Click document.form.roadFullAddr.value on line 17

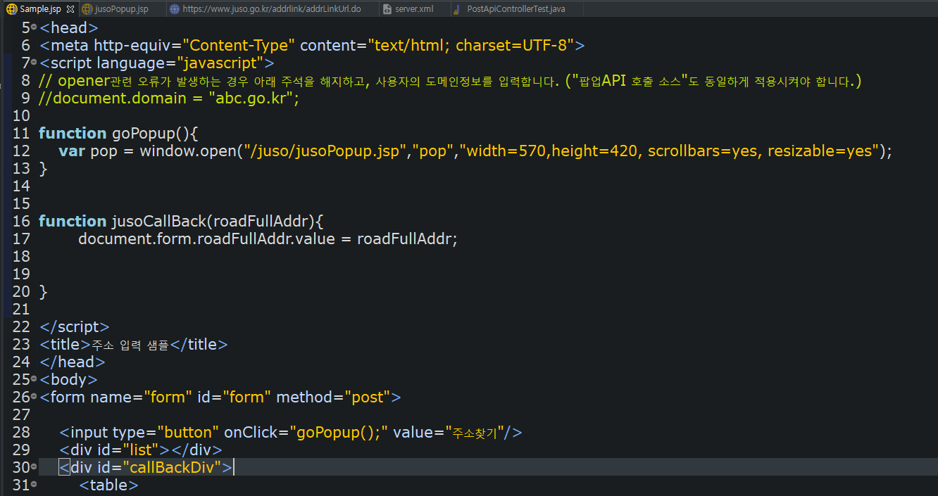207,239
